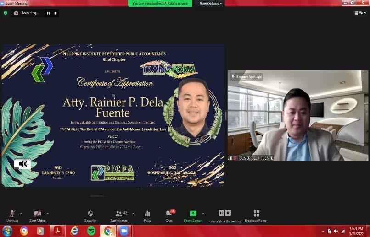This screenshot has height=237, width=370.
Task: Click the network signal tray icon
Action: [x=342, y=231]
